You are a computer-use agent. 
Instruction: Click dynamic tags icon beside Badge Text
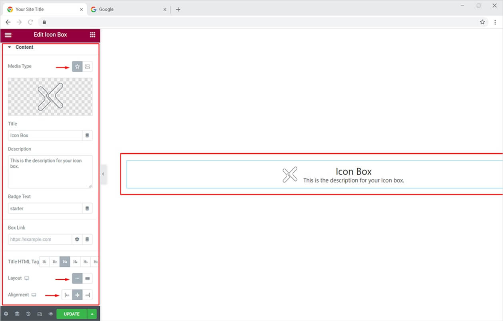click(x=87, y=208)
